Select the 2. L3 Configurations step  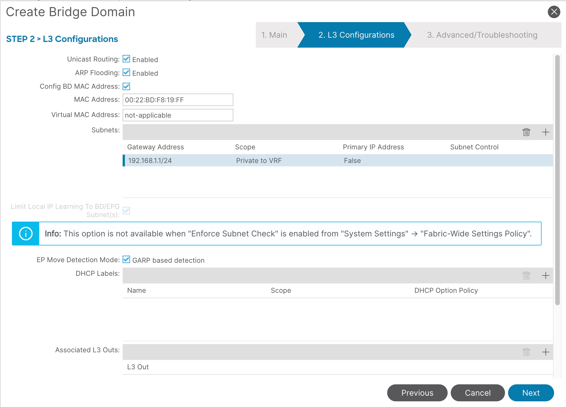point(356,35)
